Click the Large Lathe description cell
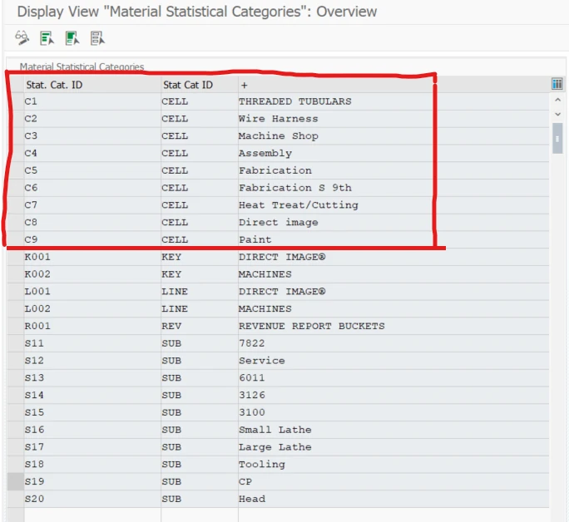The image size is (569, 522). click(x=393, y=447)
